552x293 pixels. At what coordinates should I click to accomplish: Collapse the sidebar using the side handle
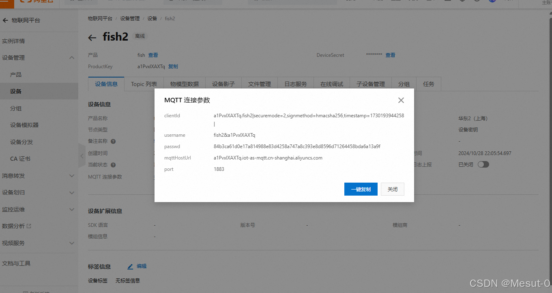tap(82, 155)
